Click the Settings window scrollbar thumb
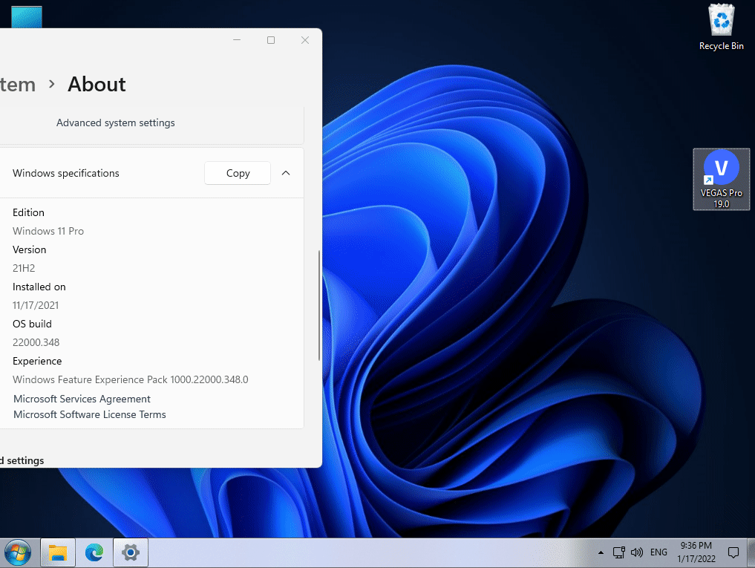 pos(319,305)
